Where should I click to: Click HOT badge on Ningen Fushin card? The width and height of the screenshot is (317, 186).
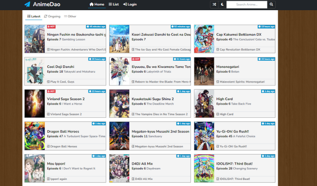coord(51,27)
